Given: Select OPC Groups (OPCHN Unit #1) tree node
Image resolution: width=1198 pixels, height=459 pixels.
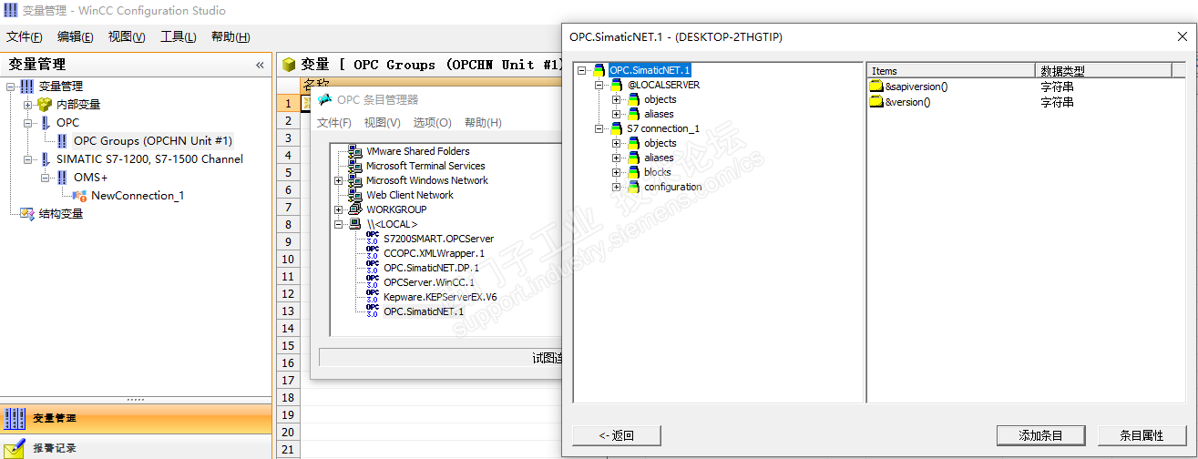Looking at the screenshot, I should 153,141.
